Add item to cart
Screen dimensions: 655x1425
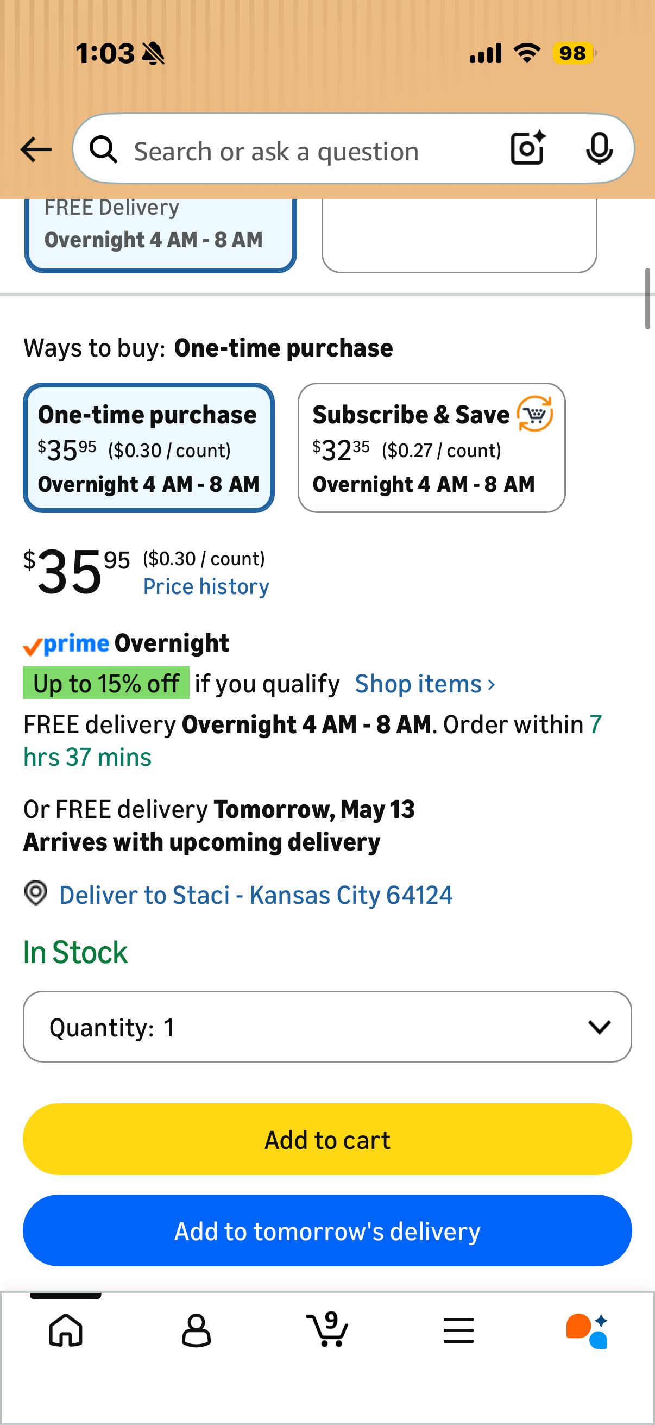327,1139
